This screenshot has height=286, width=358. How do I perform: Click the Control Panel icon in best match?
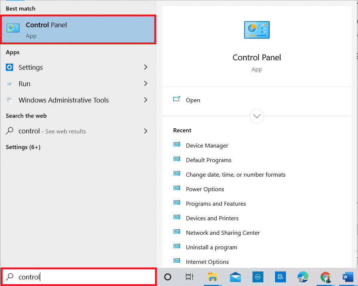13,28
